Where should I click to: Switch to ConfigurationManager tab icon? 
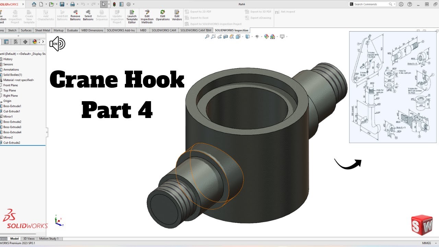click(15, 42)
